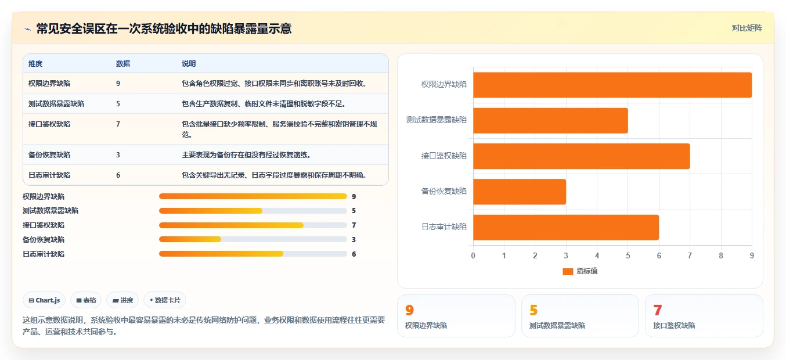Click the 维度 column header
Screen dimensions: 786x360
click(x=35, y=63)
